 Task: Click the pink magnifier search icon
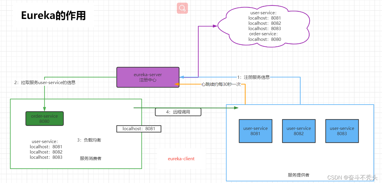point(182,8)
